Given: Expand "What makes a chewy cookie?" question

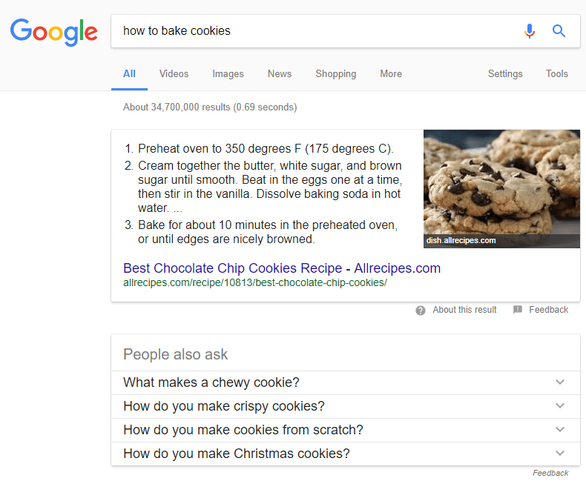Looking at the screenshot, I should pyautogui.click(x=559, y=382).
